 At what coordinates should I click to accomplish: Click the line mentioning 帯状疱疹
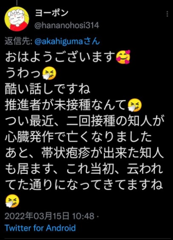(x=85, y=154)
